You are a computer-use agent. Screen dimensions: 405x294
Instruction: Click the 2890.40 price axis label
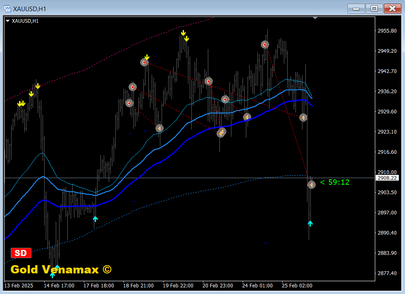[x=387, y=233]
